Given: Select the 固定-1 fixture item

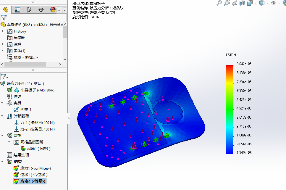Looking at the screenshot, I should click(22, 110).
